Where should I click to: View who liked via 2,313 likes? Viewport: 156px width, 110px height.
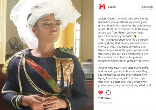click(105, 98)
